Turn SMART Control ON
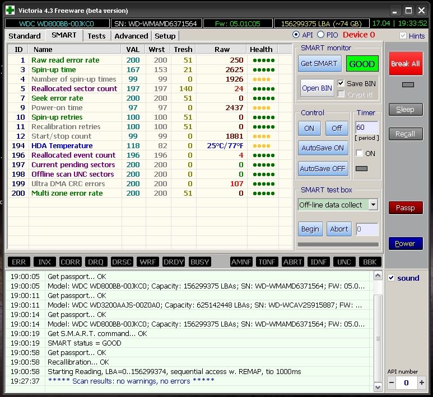Viewport: 433px width, 397px height. point(309,129)
